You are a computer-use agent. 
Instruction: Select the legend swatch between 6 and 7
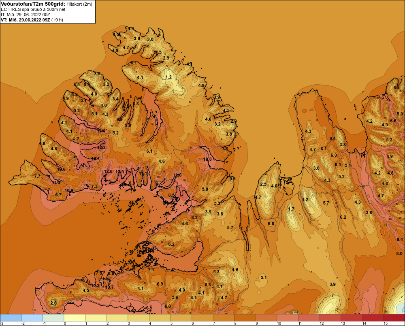click(x=202, y=318)
